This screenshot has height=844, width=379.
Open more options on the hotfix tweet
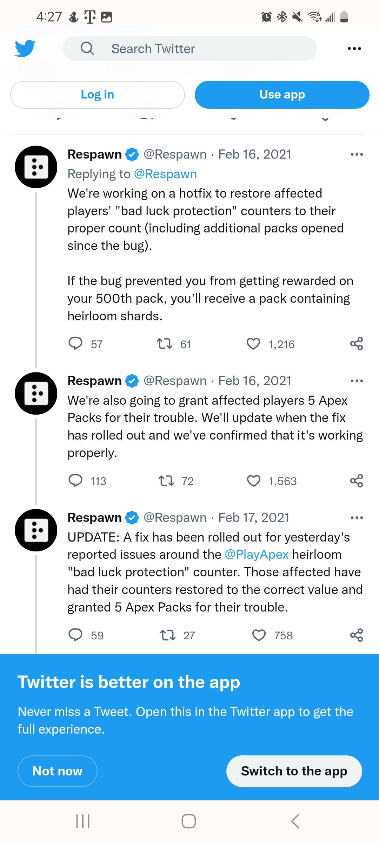click(x=357, y=154)
